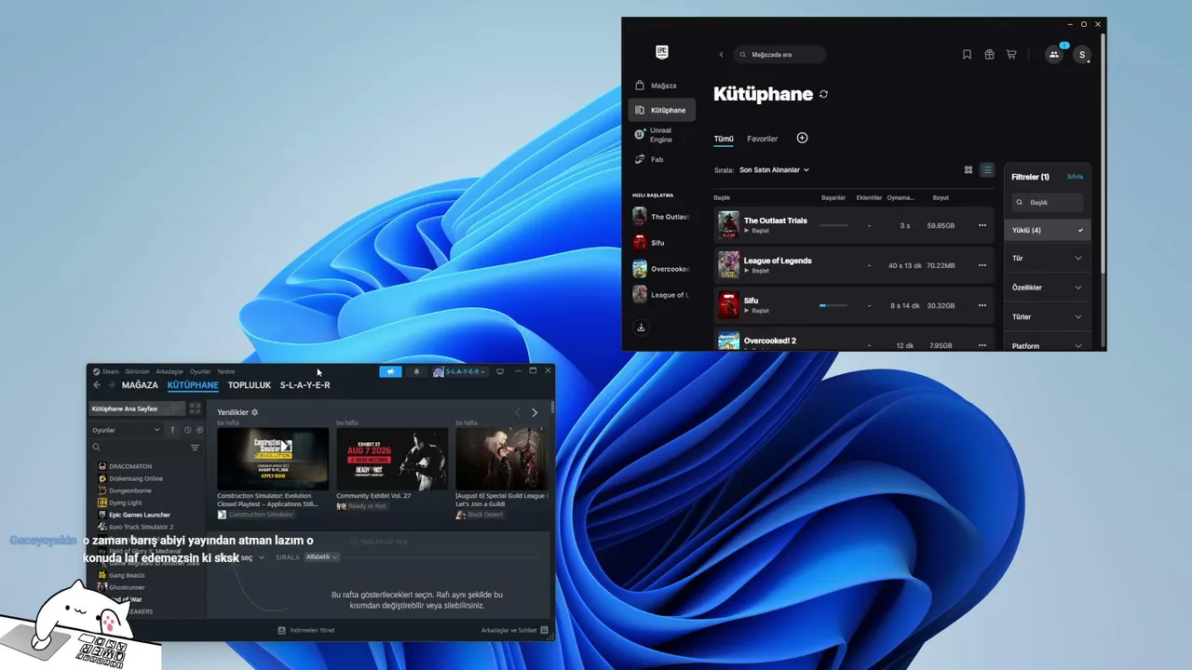Open Steam TOPLULUK tab
The width and height of the screenshot is (1192, 670).
[250, 385]
